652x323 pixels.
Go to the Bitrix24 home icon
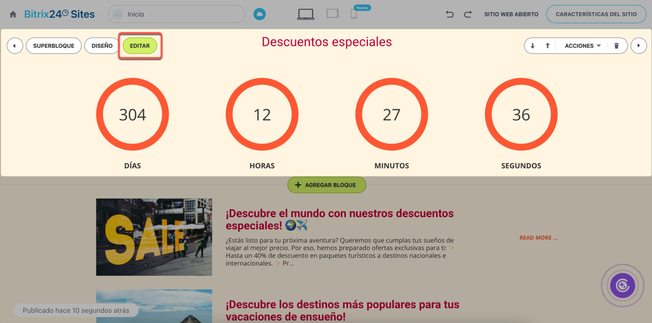coord(13,14)
